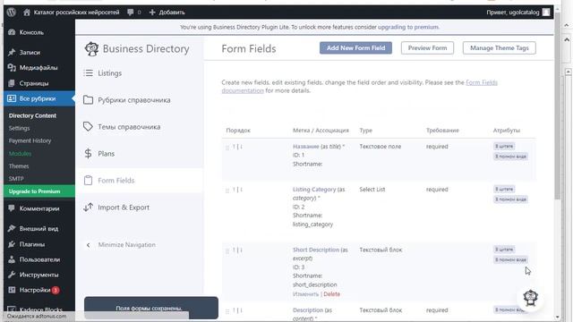Click order arrows of Short Description row
573x322 pixels.
tap(237, 250)
